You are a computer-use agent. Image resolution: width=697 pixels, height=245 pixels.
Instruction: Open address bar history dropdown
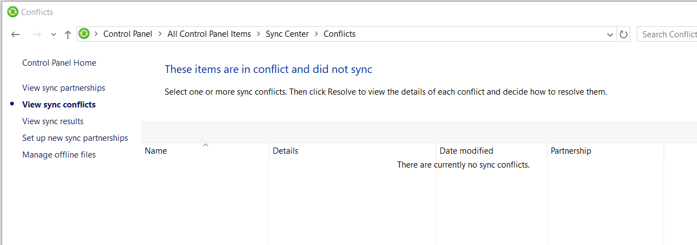[x=610, y=35]
